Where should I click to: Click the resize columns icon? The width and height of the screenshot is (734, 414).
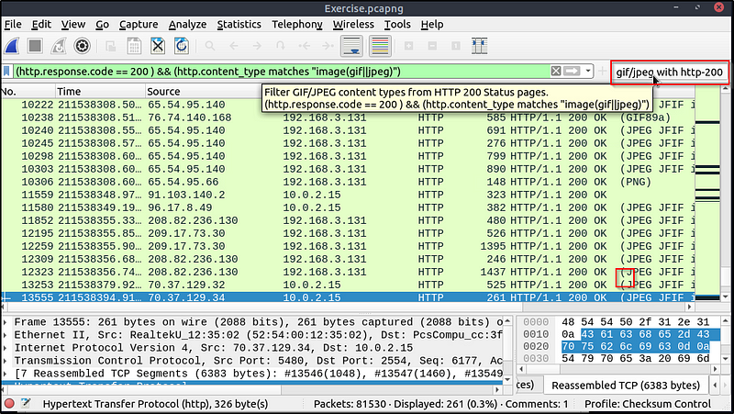tap(480, 46)
